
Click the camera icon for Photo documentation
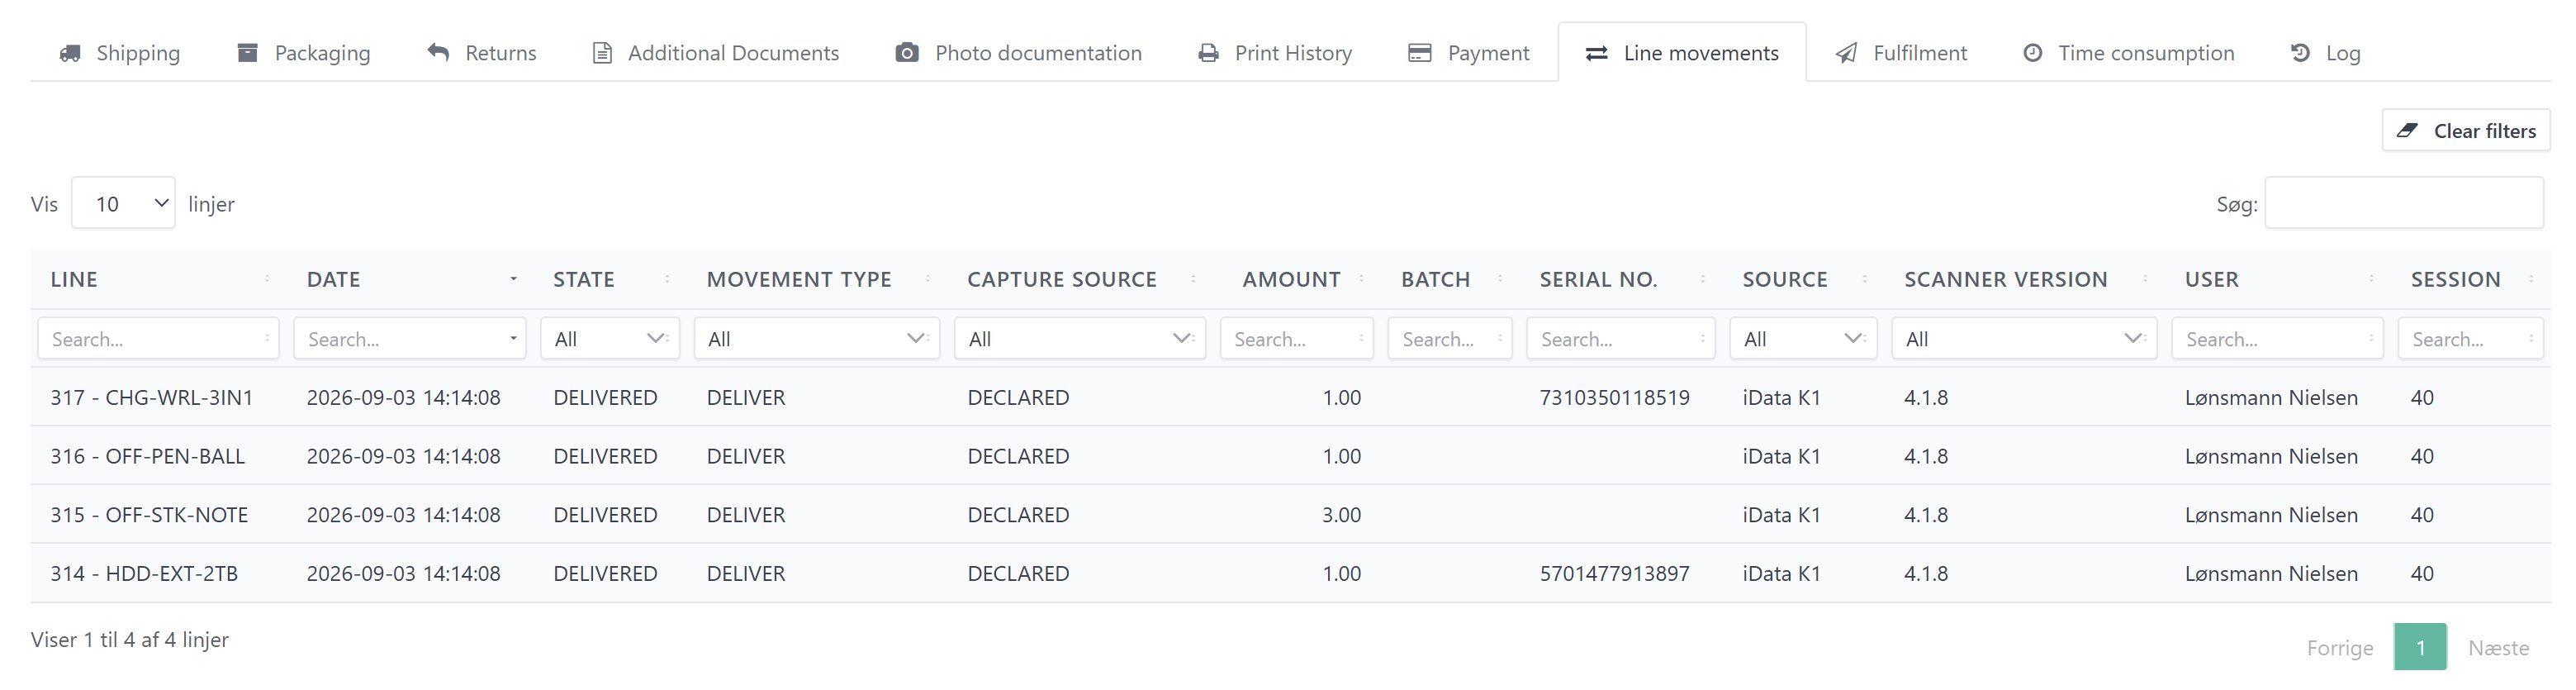[907, 53]
